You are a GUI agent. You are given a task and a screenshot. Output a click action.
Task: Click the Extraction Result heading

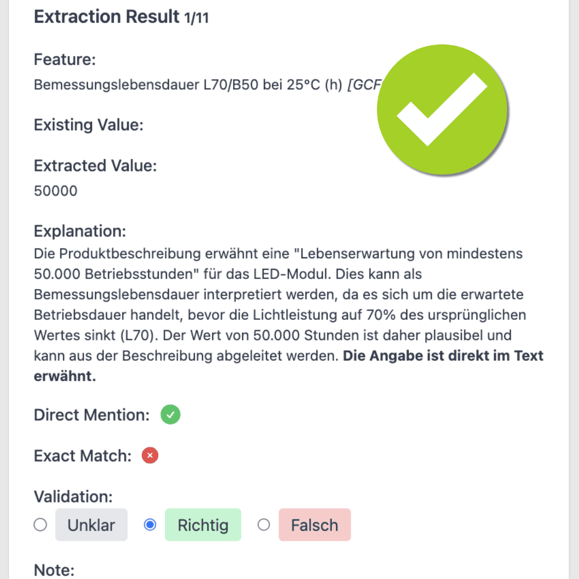107,17
